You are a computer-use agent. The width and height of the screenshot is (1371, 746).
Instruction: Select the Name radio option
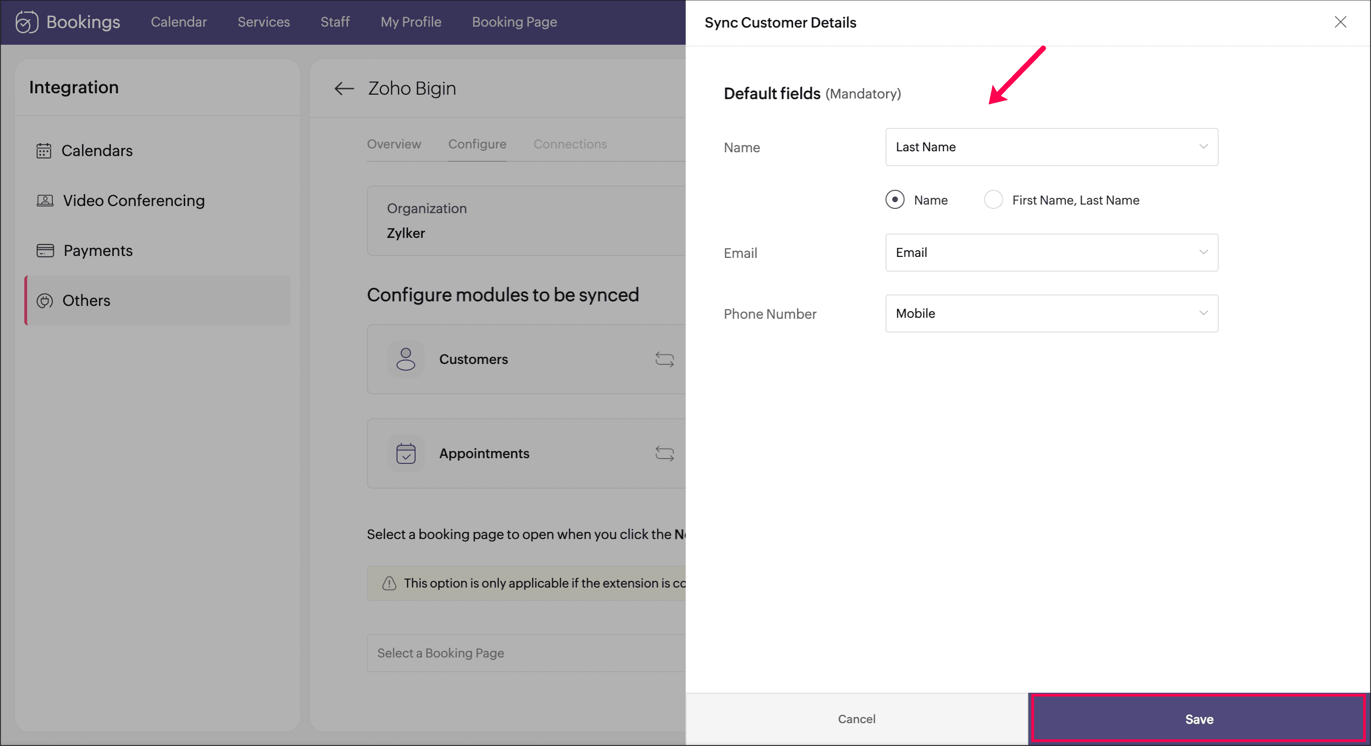894,200
